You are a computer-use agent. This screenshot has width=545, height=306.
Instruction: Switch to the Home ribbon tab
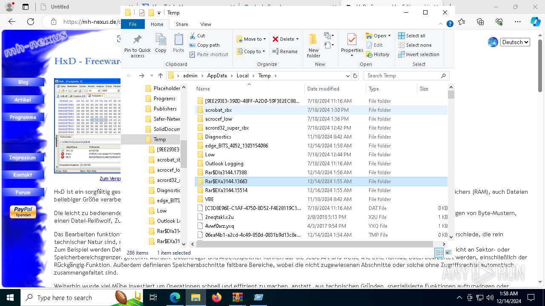(157, 24)
